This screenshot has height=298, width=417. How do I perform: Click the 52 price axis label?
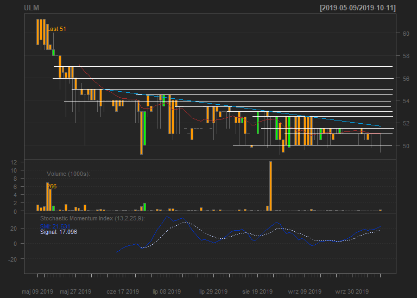pos(406,123)
